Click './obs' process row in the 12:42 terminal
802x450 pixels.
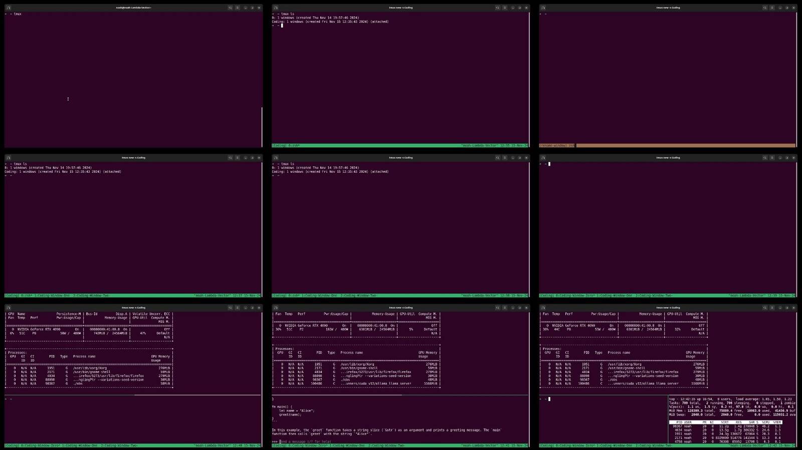[624, 379]
